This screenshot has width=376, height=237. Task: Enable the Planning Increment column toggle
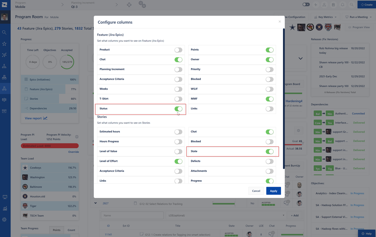178,70
